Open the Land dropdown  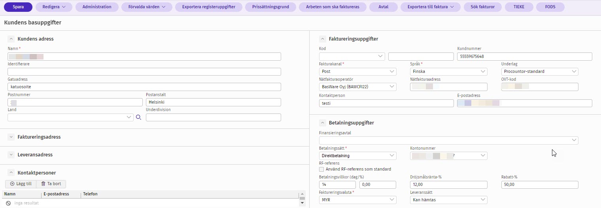coord(70,117)
